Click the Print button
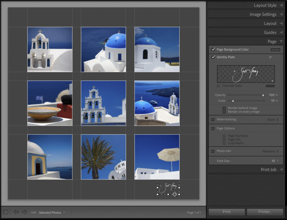Screen dimensions: 287x220 coord(226,212)
